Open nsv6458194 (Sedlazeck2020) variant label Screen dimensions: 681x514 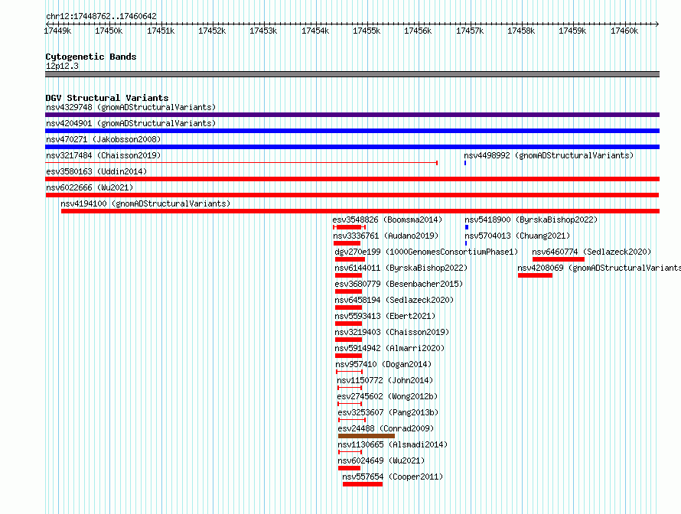(x=394, y=300)
